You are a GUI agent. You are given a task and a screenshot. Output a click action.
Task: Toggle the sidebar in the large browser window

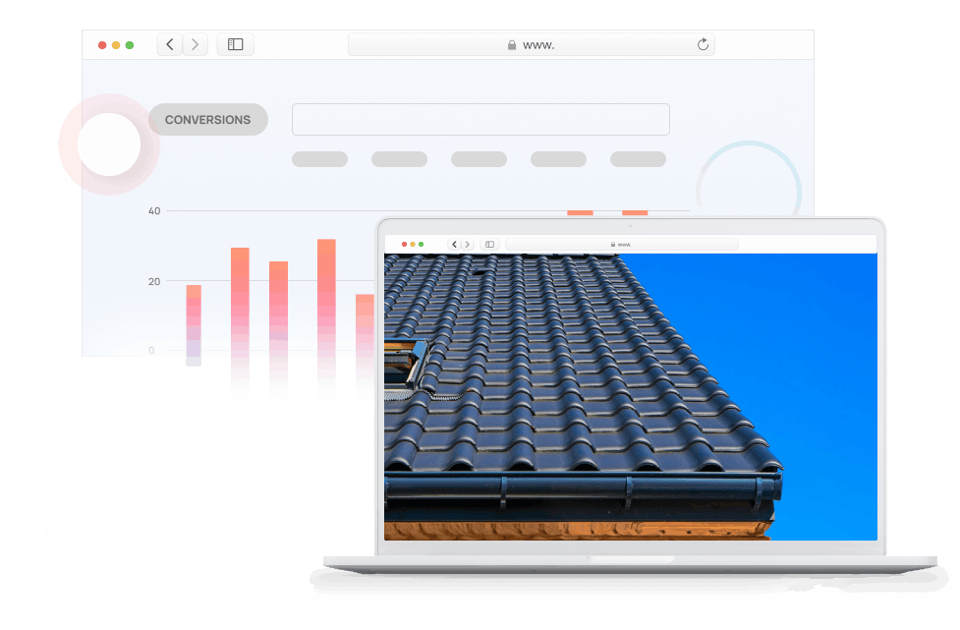(x=236, y=44)
